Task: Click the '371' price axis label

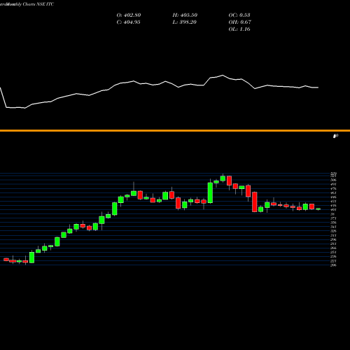Action: 333,218
